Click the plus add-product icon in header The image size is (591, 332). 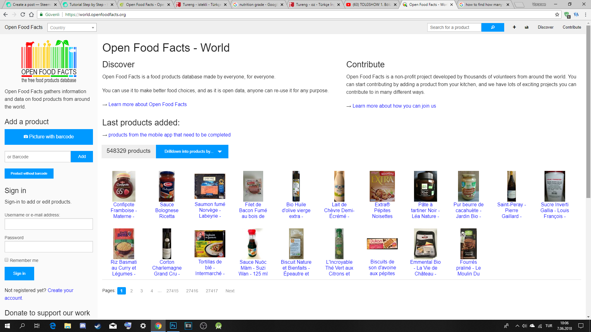point(514,27)
